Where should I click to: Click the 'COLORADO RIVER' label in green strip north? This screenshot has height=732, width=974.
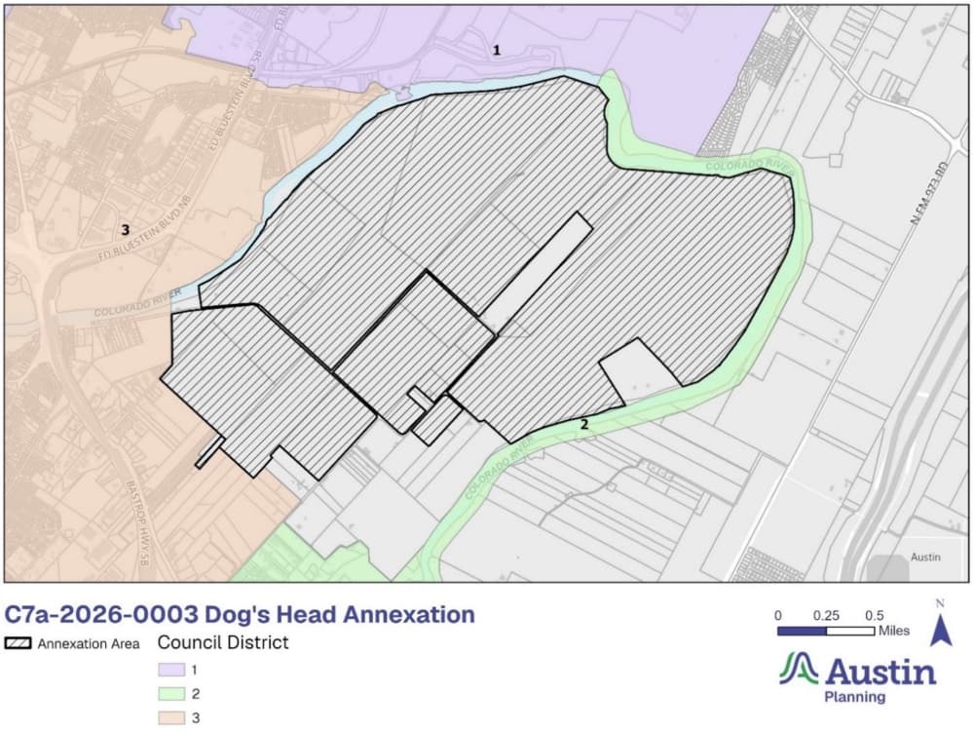750,166
